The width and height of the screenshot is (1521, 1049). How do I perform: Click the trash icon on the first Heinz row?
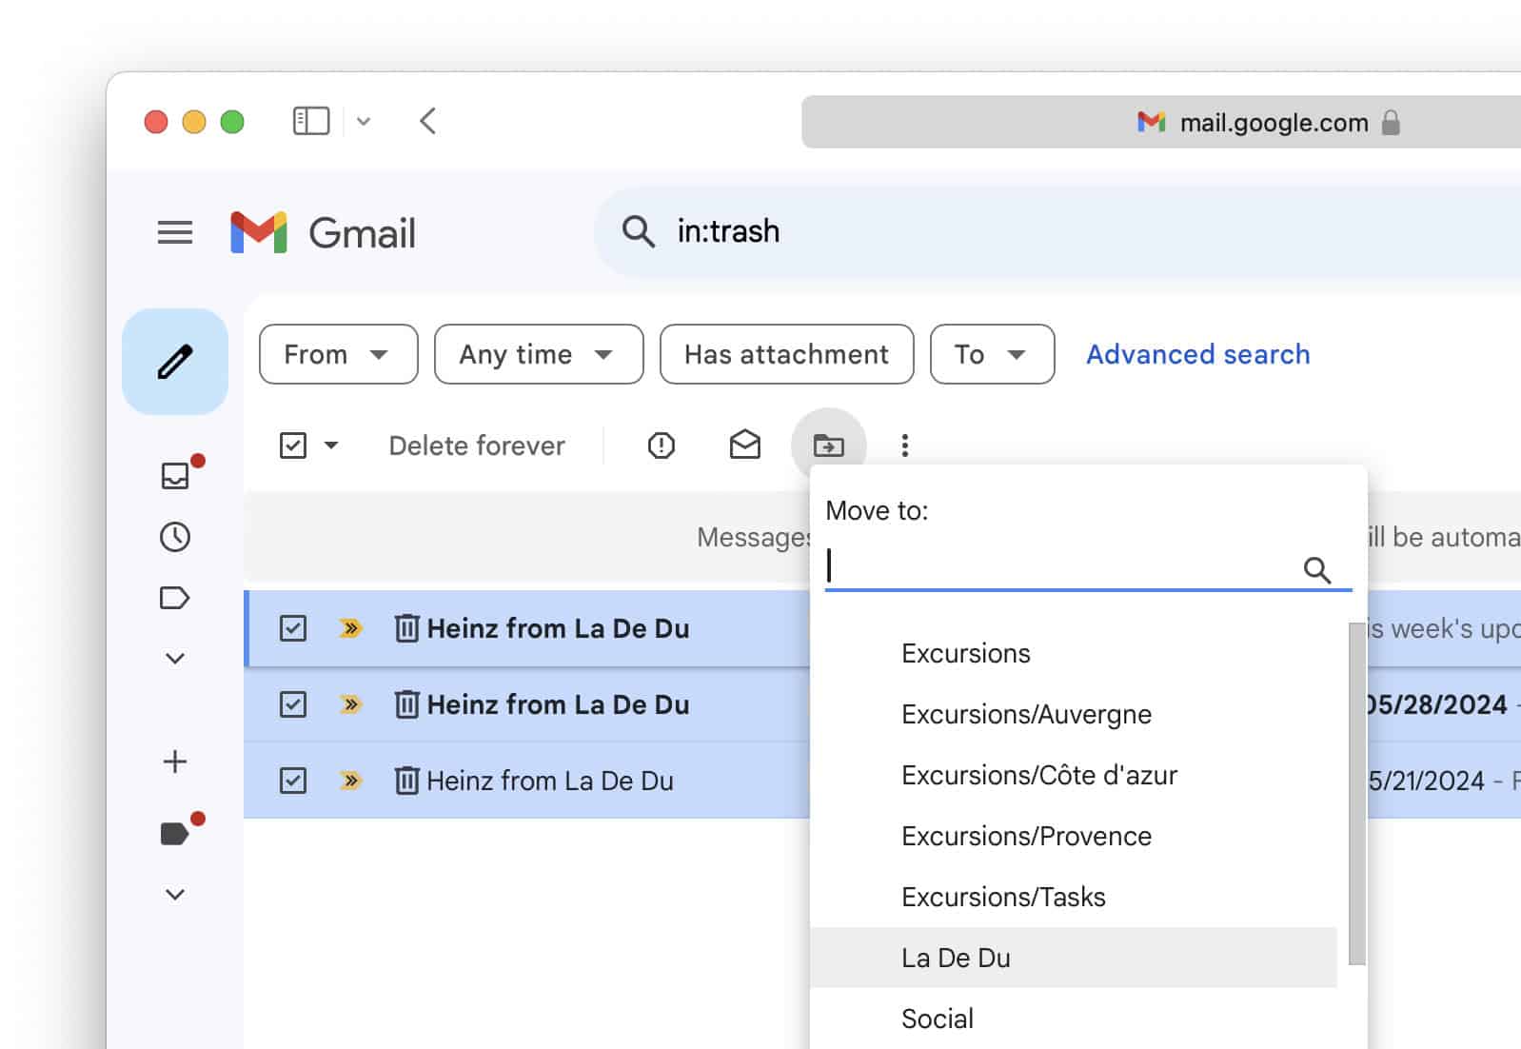406,628
